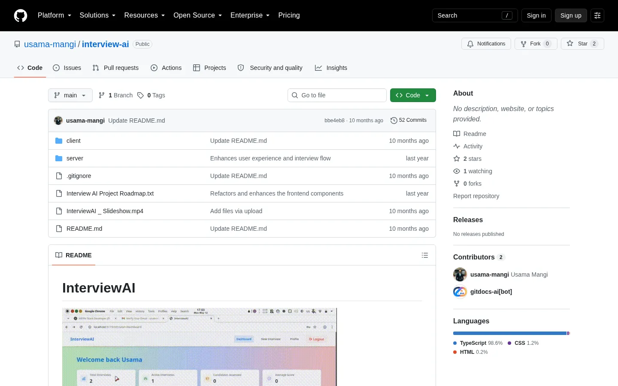
Task: Expand the Enterprise menu
Action: [x=250, y=15]
